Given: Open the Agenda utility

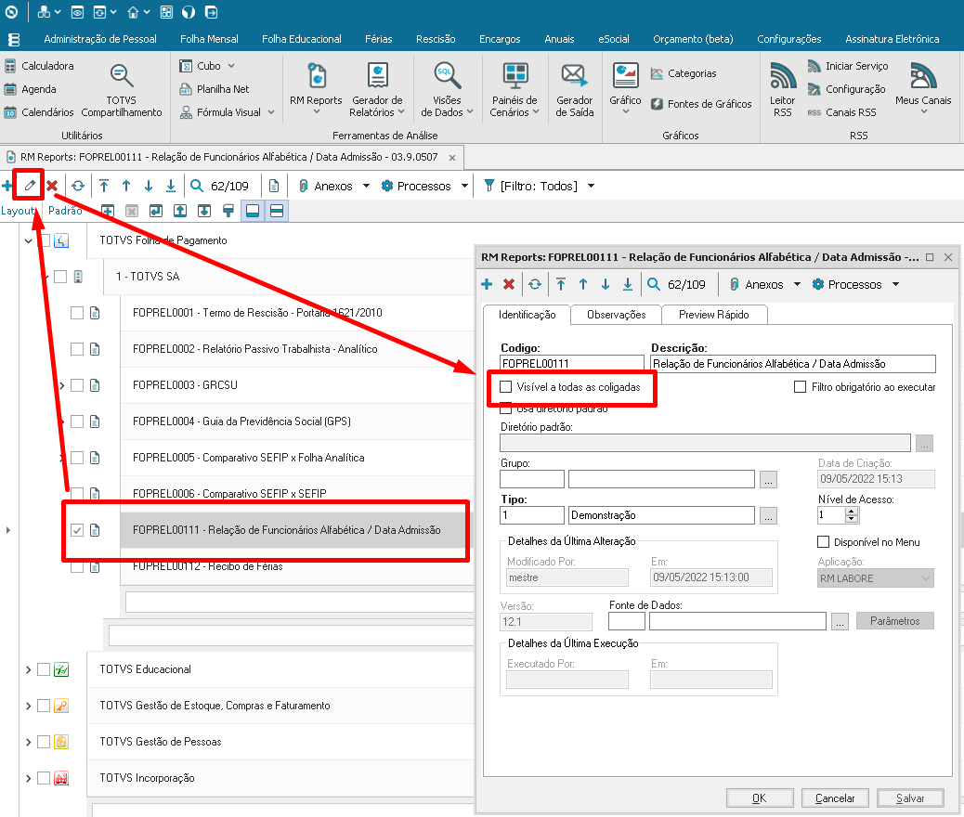Looking at the screenshot, I should pos(30,89).
